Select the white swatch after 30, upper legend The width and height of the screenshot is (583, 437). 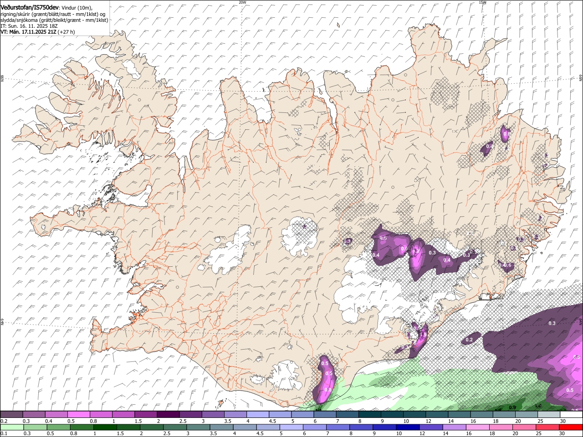[x=571, y=415]
